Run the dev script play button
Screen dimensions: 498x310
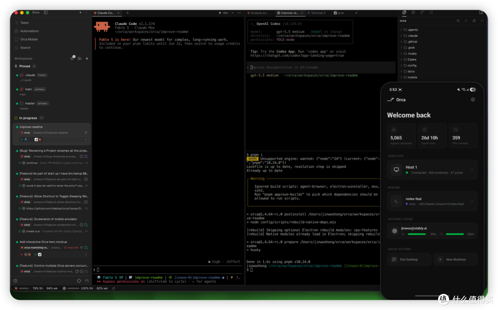point(220,13)
